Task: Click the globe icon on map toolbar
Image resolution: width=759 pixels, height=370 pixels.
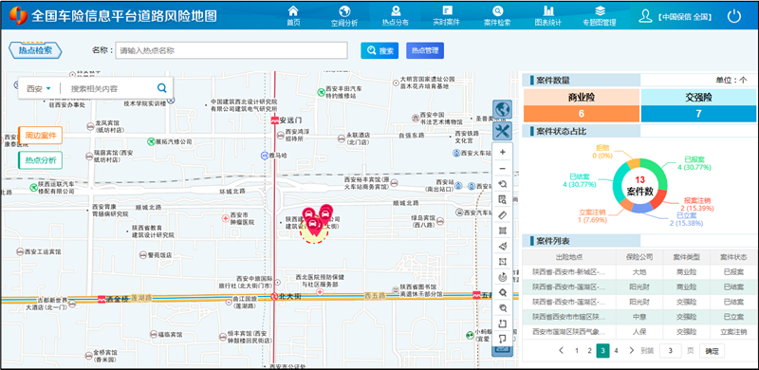Action: point(503,109)
